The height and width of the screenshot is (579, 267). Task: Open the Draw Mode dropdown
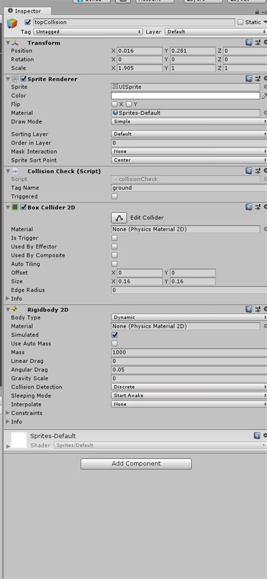(189, 122)
